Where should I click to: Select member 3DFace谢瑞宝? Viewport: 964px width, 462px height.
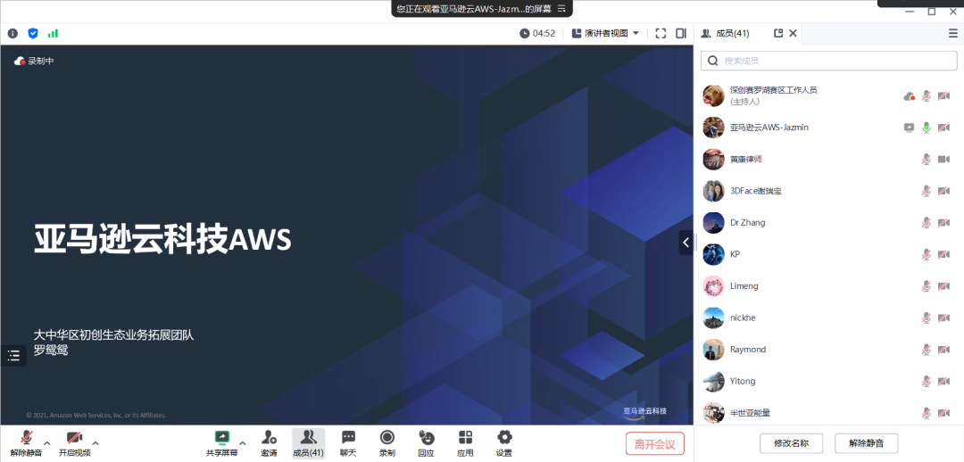pyautogui.click(x=828, y=191)
